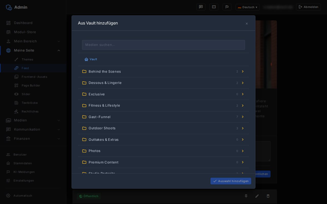This screenshot has height=204, width=327.
Task: Go to Frontend-Assets in the sidebar
Action: 33,77
